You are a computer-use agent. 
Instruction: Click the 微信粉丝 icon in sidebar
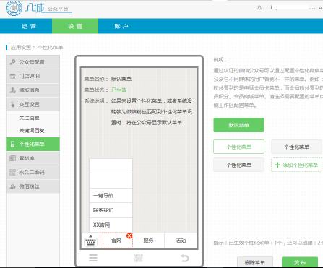pyautogui.click(x=12, y=186)
